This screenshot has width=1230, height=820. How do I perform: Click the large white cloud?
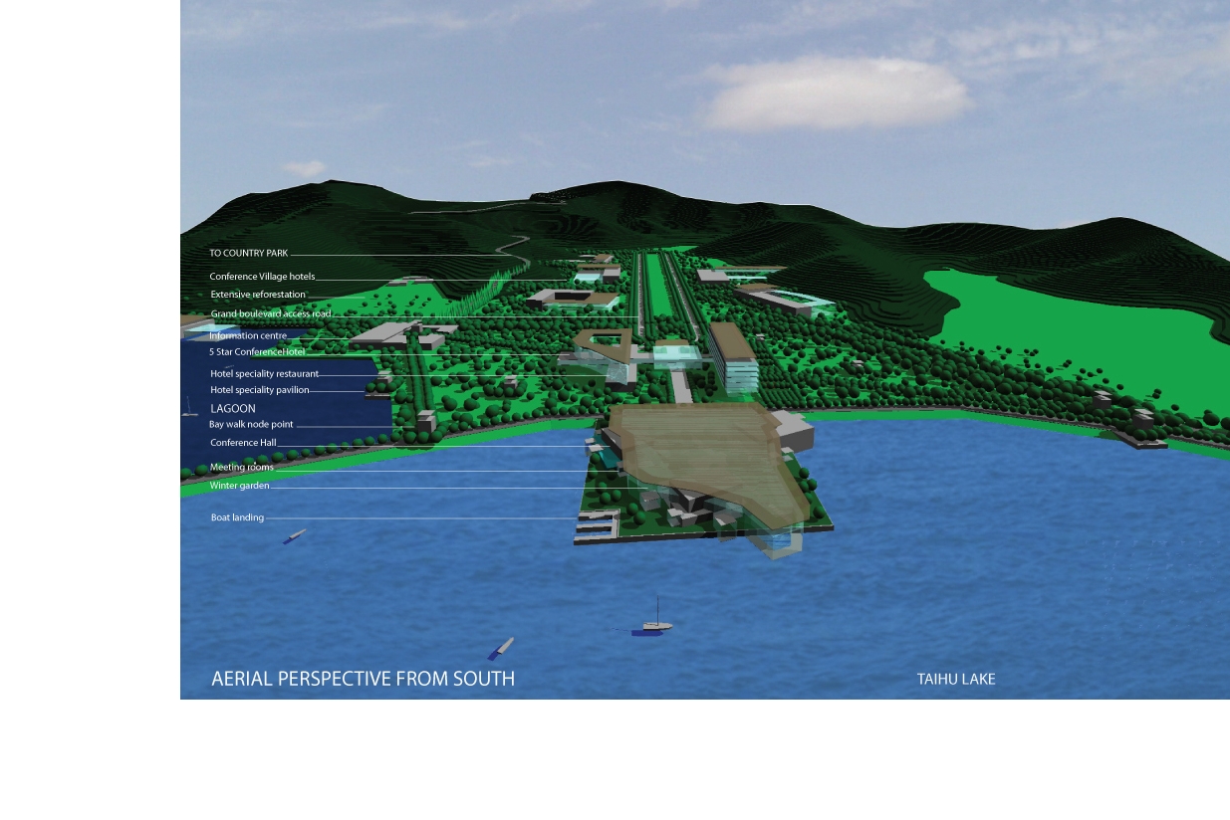[835, 94]
